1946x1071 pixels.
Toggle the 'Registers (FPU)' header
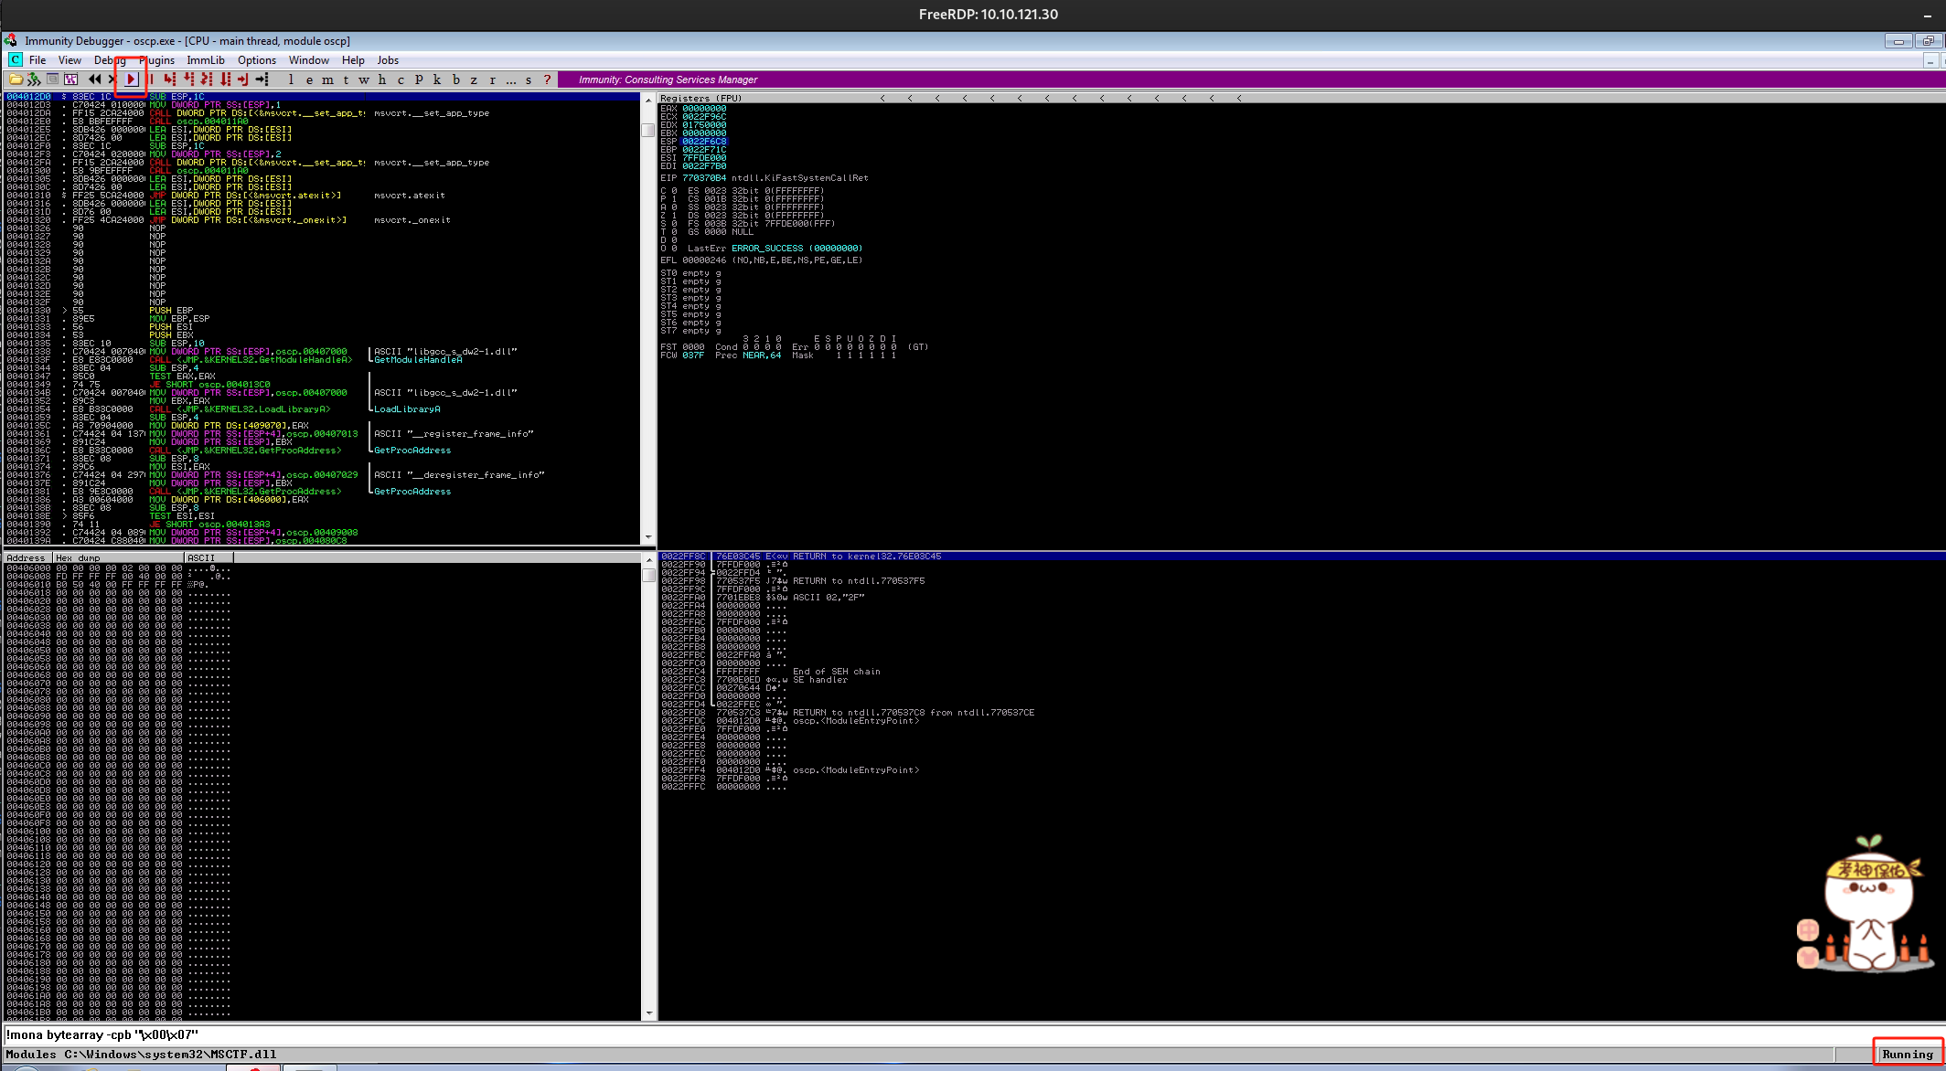tap(700, 98)
